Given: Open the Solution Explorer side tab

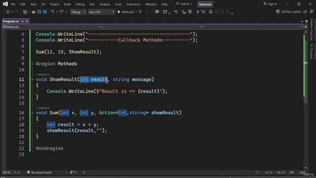Looking at the screenshot, I should pyautogui.click(x=312, y=29).
